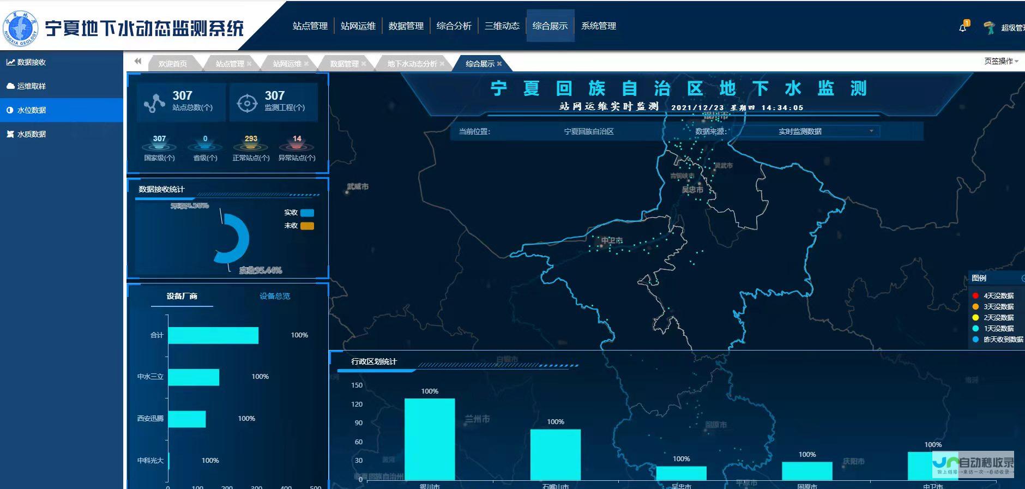Open 三维动态 in top navigation

pos(502,26)
